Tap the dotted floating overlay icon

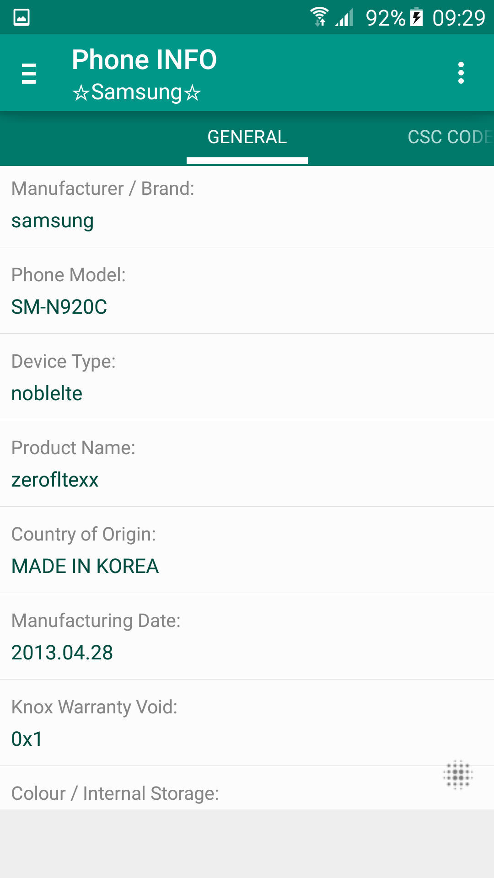pos(458,775)
